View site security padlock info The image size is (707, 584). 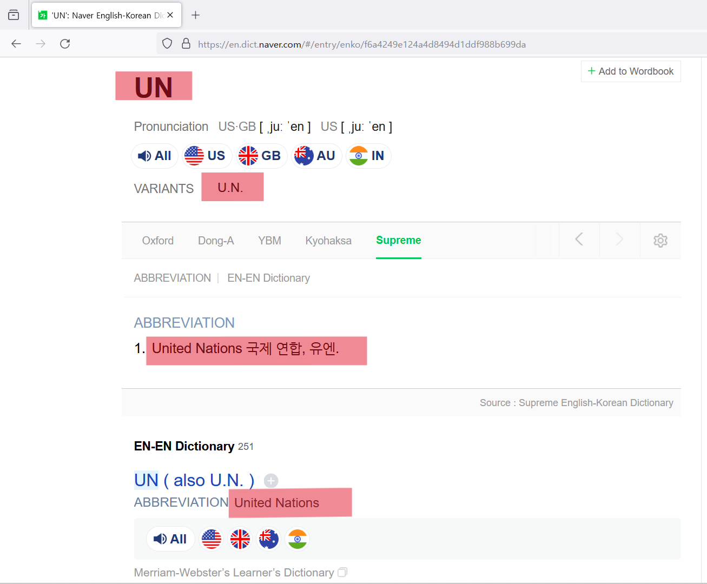click(x=186, y=44)
